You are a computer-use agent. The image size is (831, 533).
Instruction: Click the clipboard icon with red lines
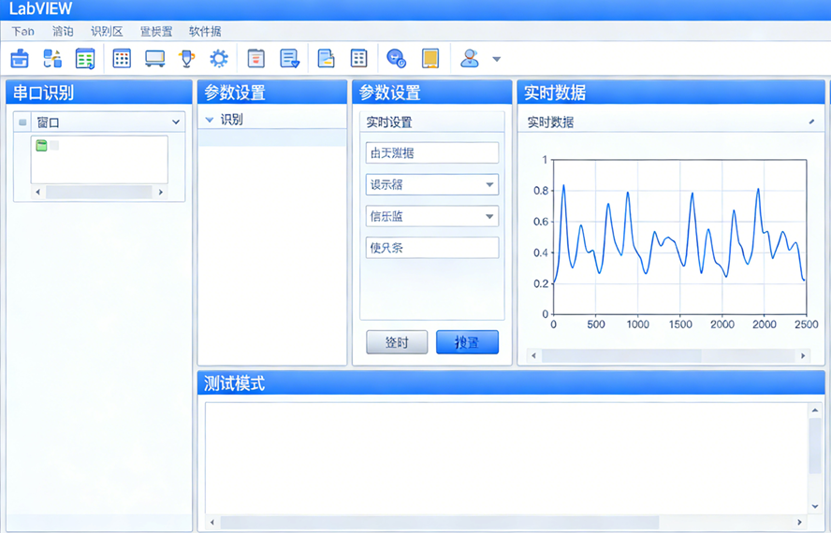(256, 58)
